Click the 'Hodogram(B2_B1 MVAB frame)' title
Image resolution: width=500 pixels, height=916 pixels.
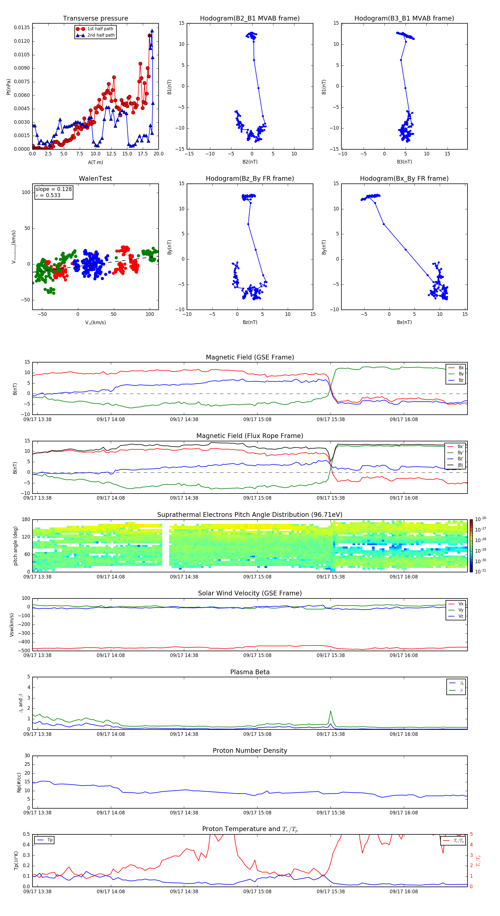(250, 19)
